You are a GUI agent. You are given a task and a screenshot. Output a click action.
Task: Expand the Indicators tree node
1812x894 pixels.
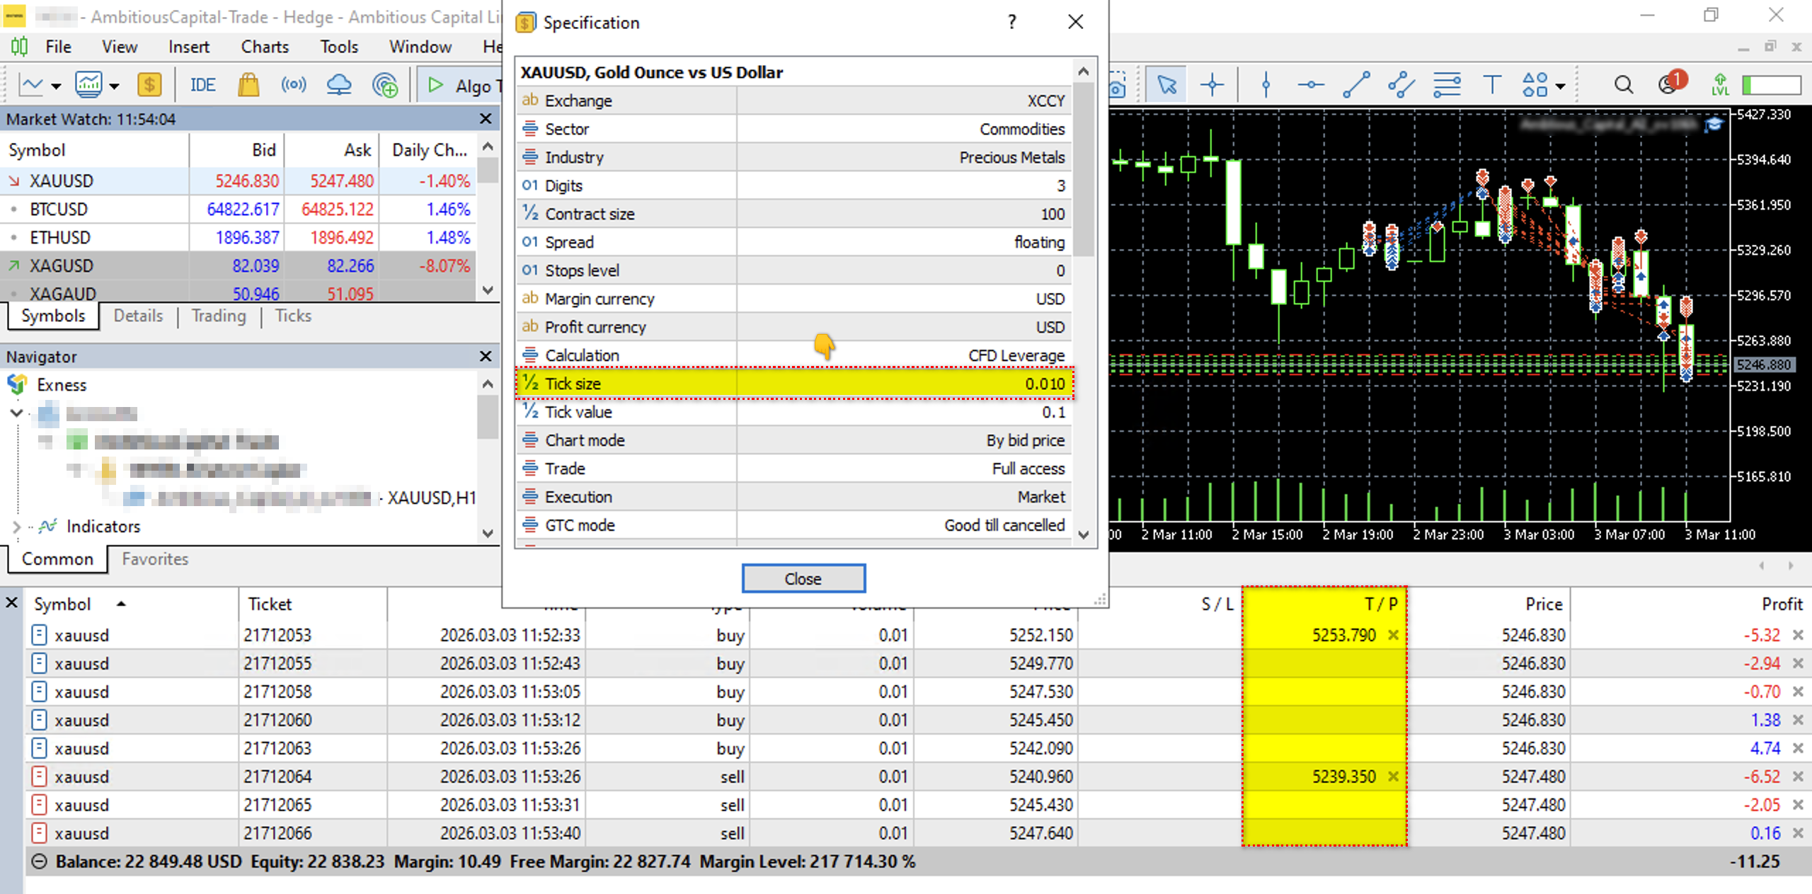click(16, 527)
